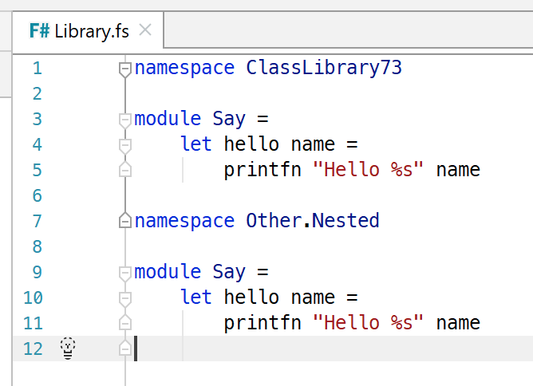Click line number 8 in the gutter
Viewport: 533px width, 386px height.
pyautogui.click(x=38, y=246)
